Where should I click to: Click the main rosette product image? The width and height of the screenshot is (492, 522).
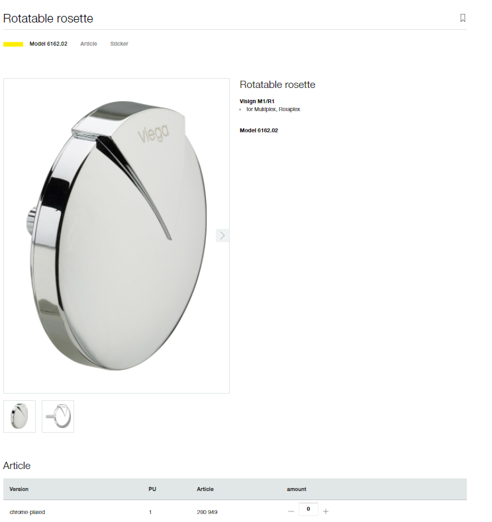tap(117, 236)
